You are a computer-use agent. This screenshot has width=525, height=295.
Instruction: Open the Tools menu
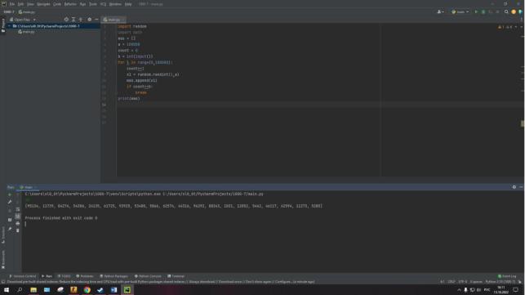(93, 4)
